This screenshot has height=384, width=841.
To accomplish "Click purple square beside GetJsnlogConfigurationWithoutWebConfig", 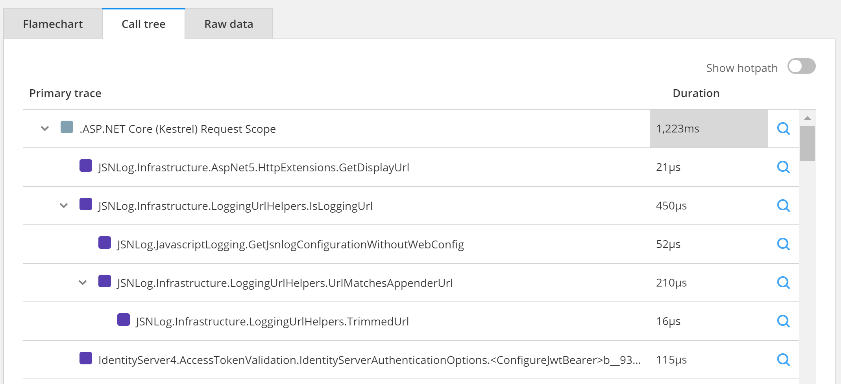I will click(105, 243).
